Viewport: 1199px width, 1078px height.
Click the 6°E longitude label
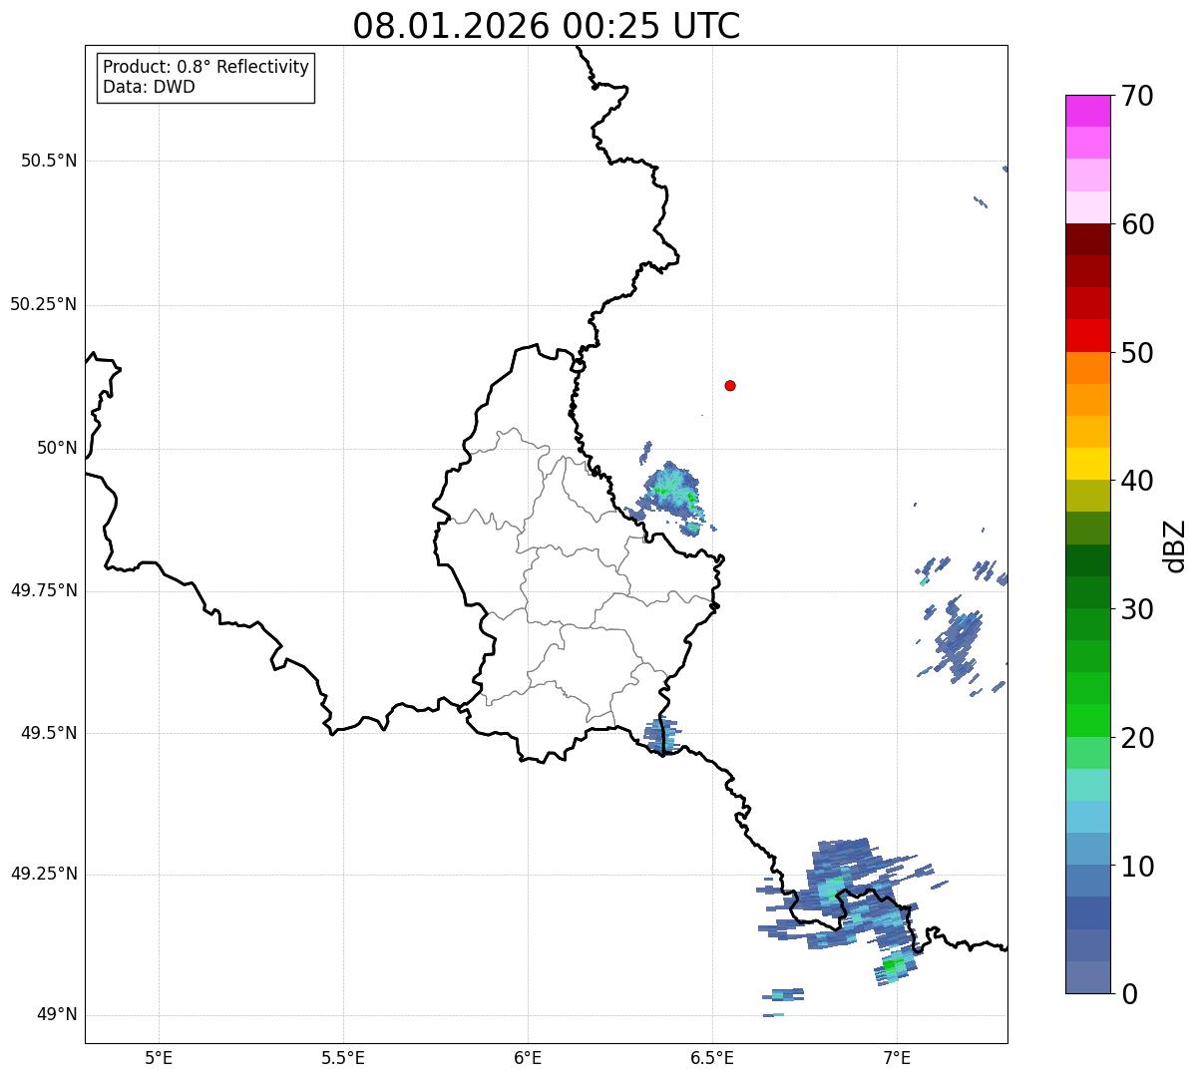pyautogui.click(x=528, y=1058)
